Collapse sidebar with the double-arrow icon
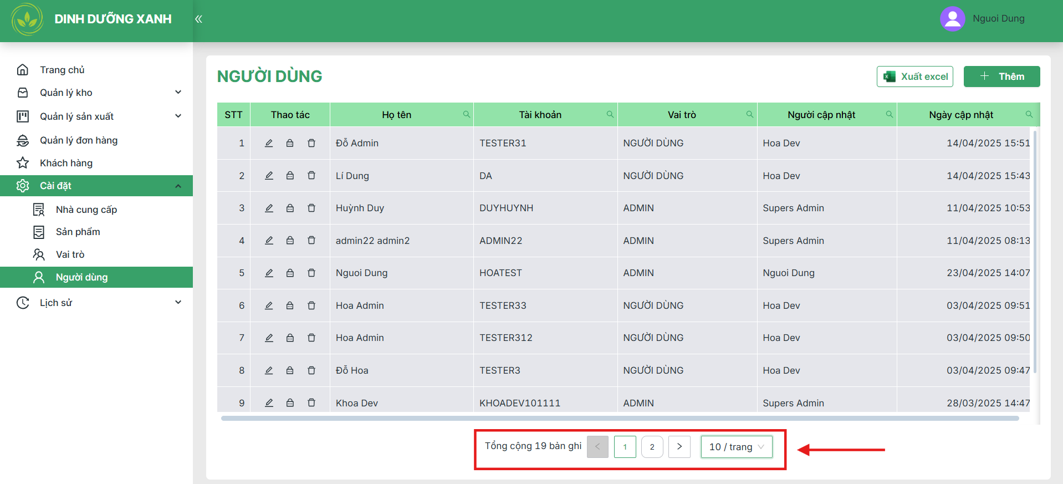Screen dimensions: 1063x484 point(198,19)
